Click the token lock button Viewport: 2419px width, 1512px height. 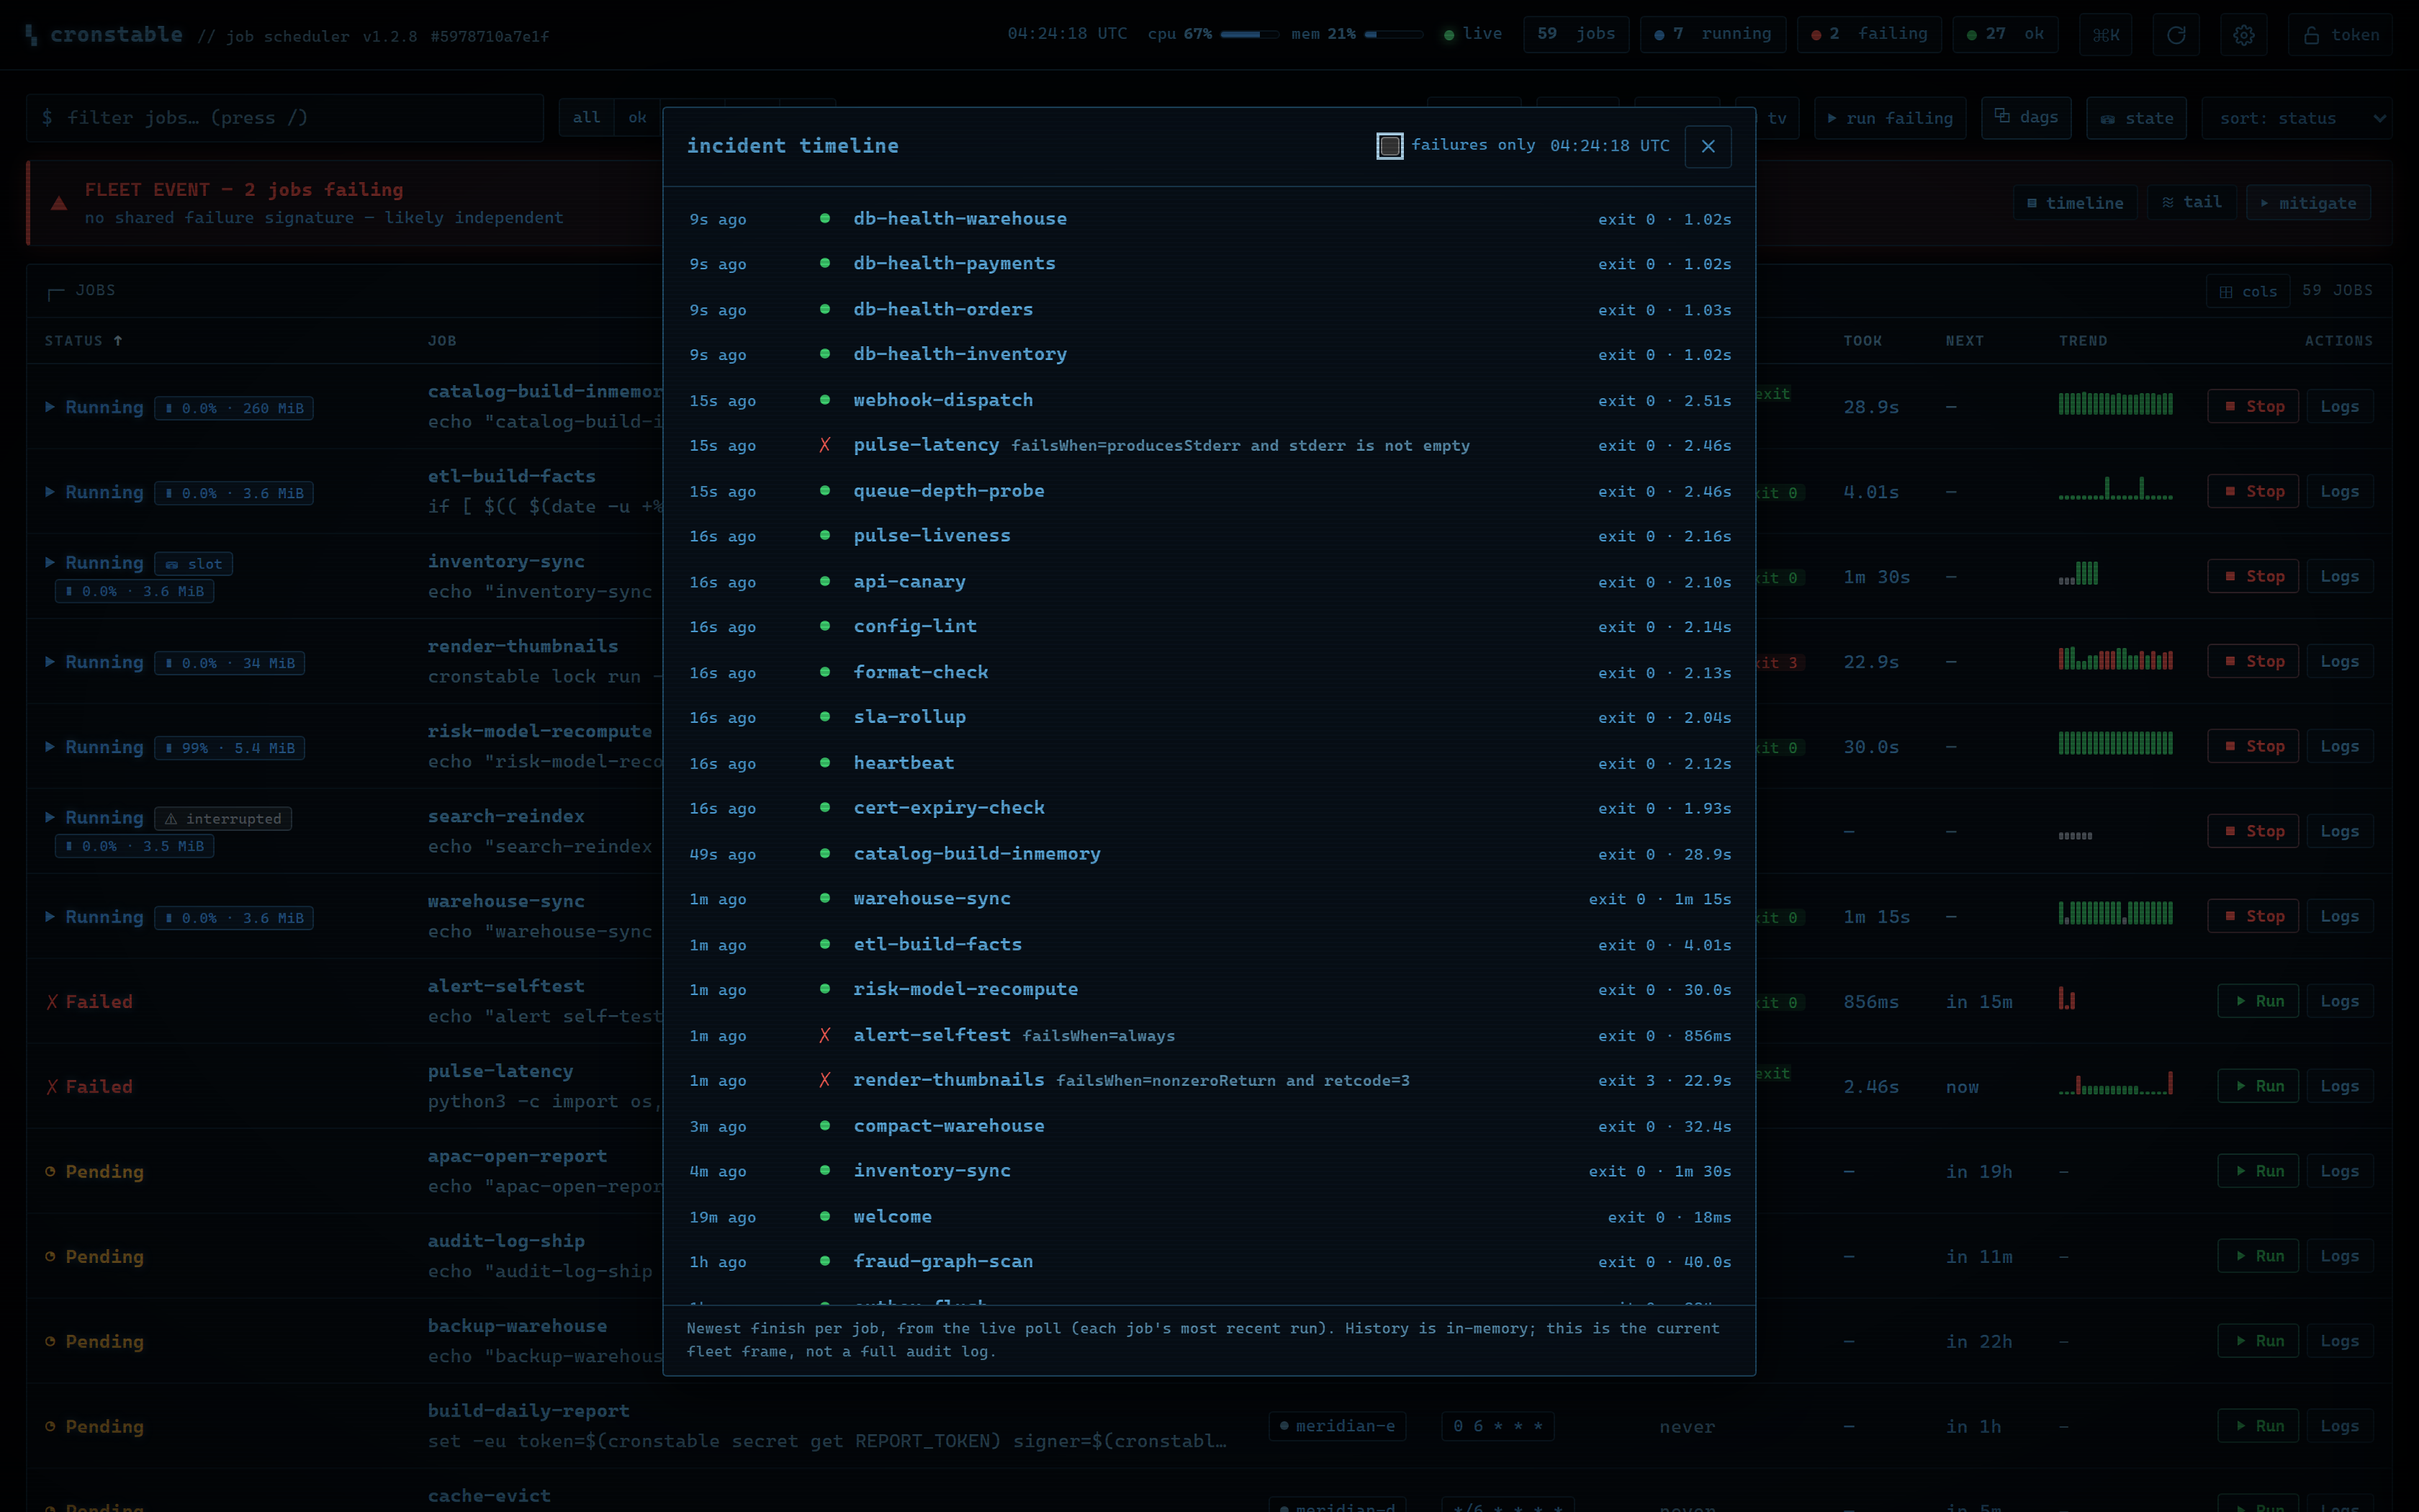point(2340,35)
